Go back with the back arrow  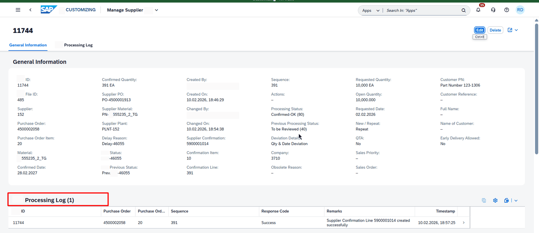[30, 10]
